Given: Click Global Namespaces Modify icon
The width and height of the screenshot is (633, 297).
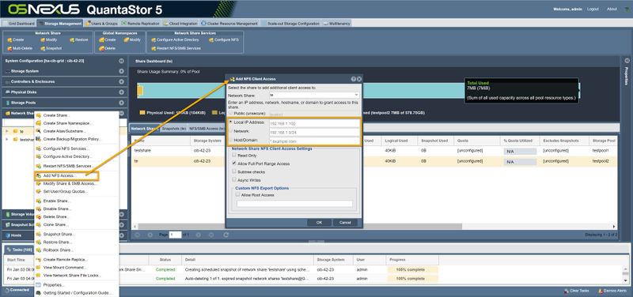Looking at the screenshot, I should pos(127,40).
